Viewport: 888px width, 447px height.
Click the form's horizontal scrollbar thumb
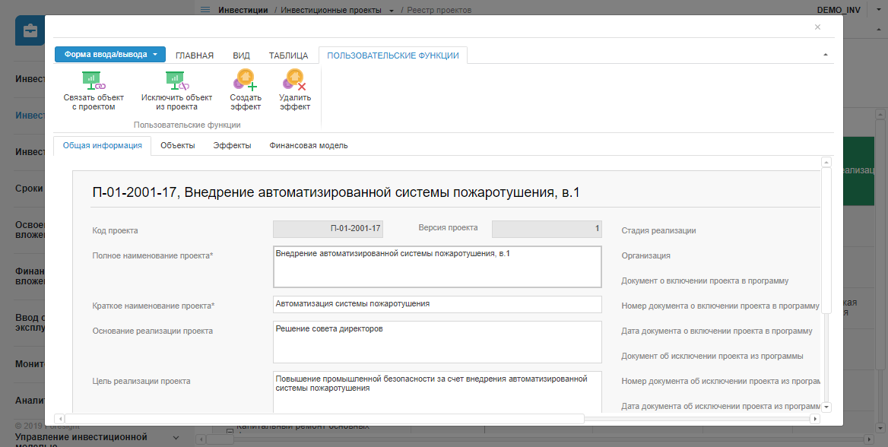coord(325,419)
